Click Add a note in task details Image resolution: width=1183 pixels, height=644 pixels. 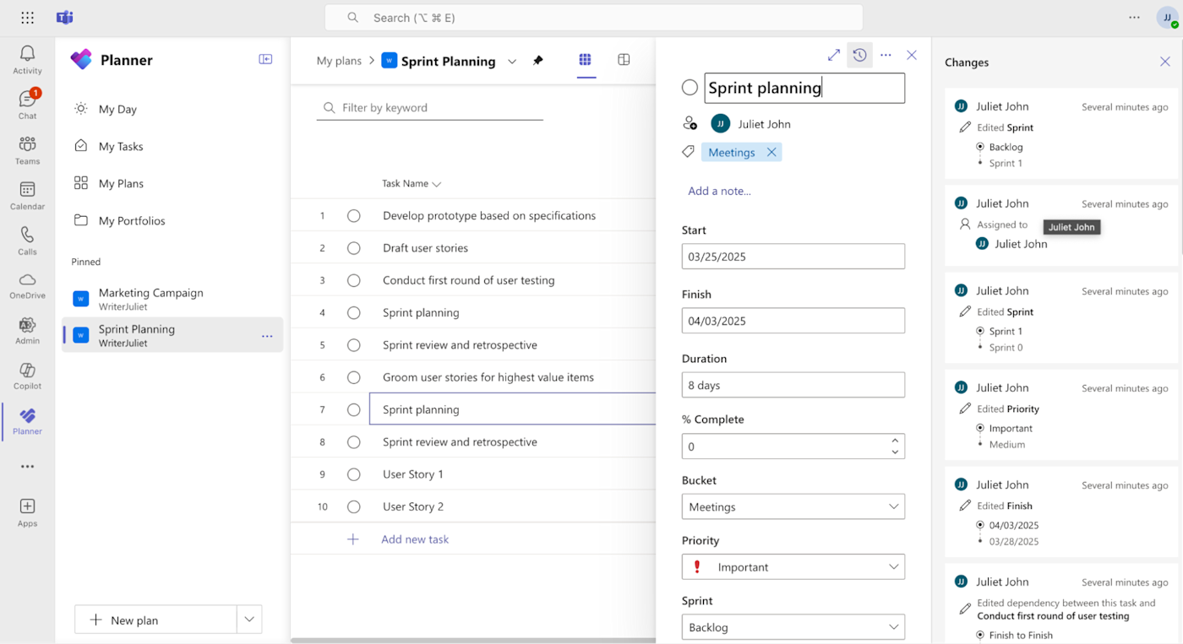(719, 191)
